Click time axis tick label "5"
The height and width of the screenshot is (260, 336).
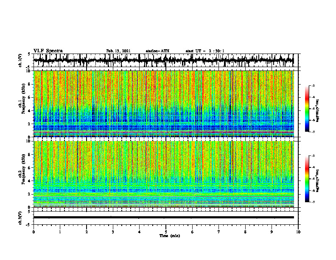pos(166,232)
